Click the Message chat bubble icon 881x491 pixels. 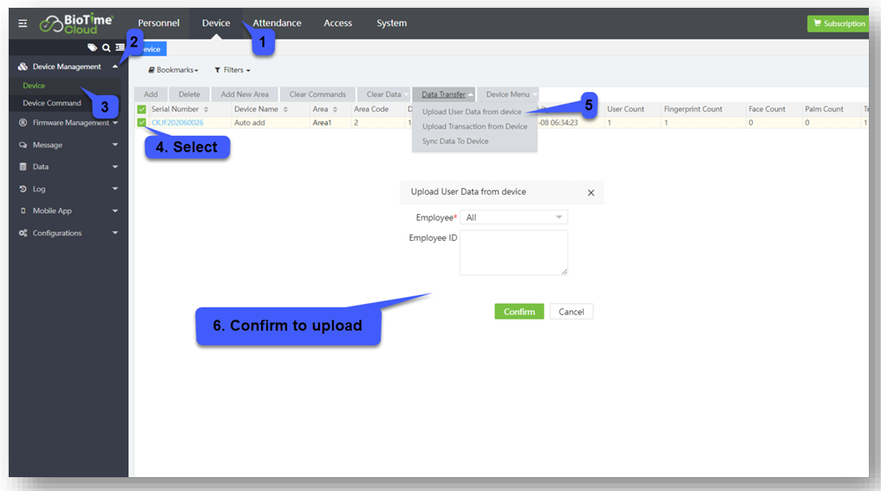23,145
